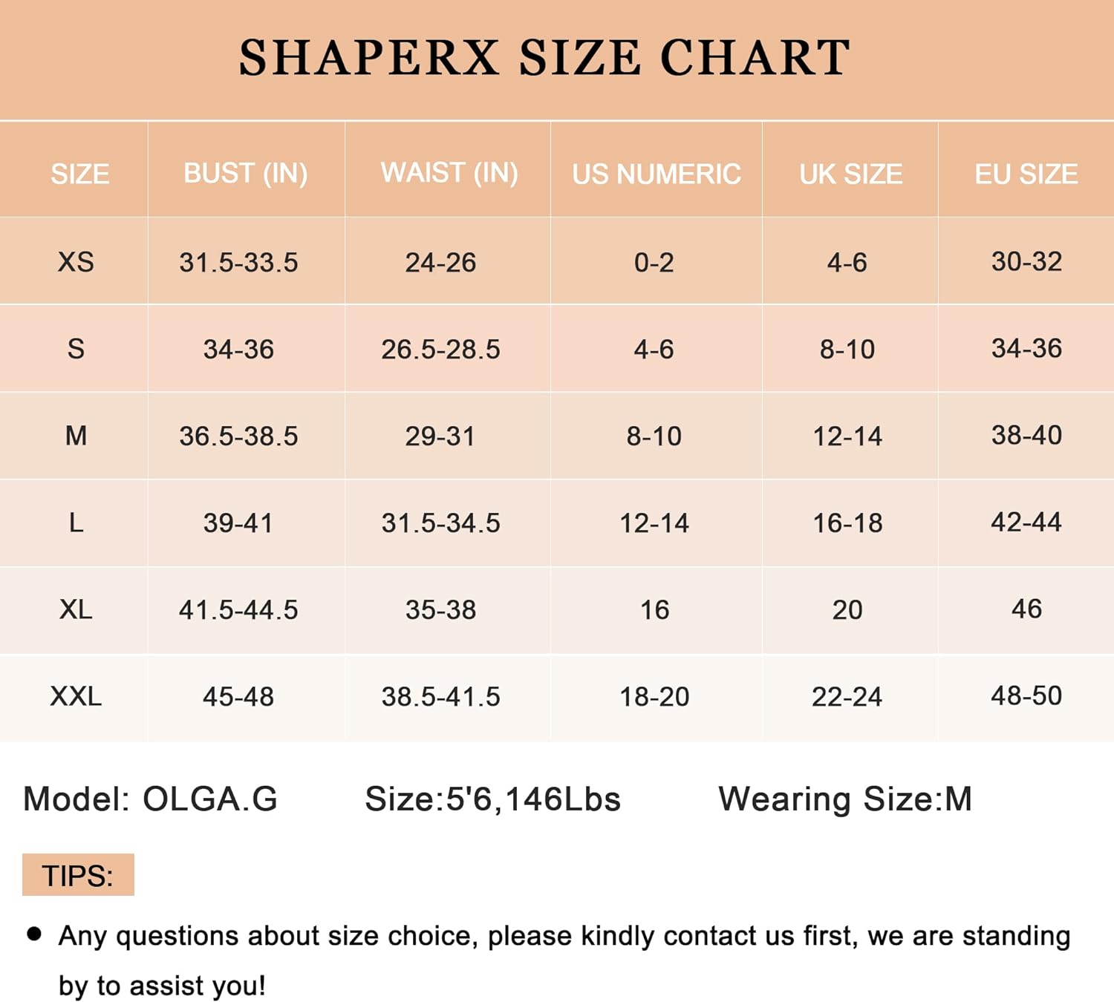Click the TIPS: label
Image resolution: width=1114 pixels, height=1002 pixels.
pyautogui.click(x=78, y=876)
